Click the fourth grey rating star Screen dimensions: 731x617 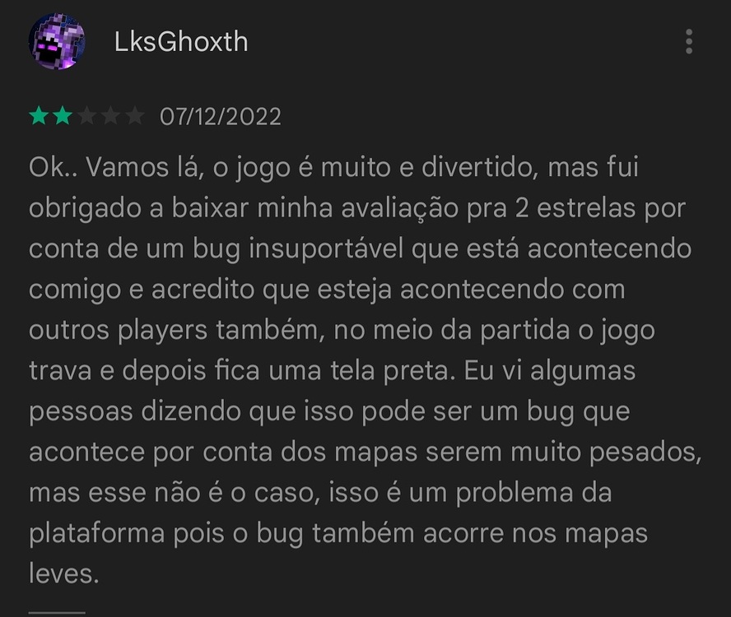tap(110, 116)
